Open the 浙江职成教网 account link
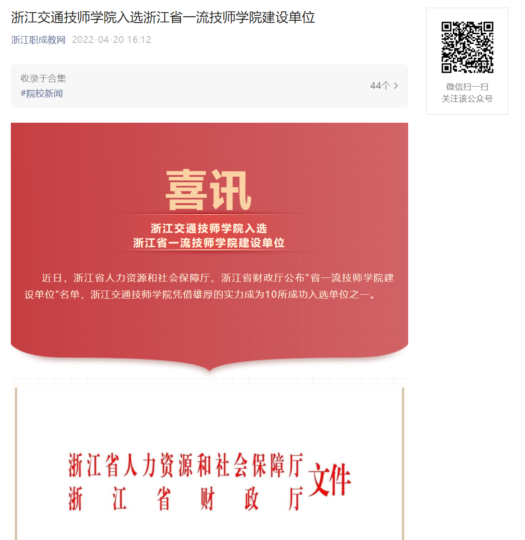525x540 pixels. (38, 40)
